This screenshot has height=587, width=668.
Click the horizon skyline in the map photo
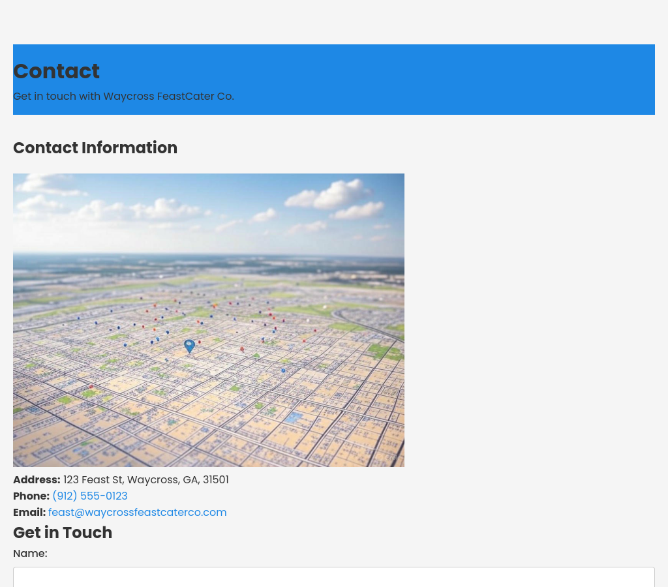click(209, 261)
